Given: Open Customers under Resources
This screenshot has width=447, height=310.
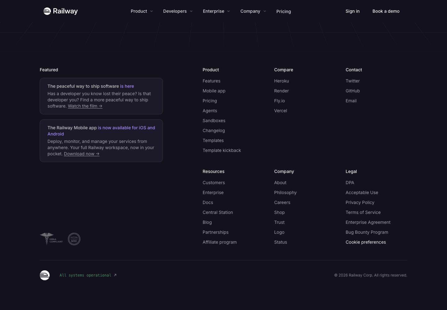Looking at the screenshot, I should coord(214,183).
